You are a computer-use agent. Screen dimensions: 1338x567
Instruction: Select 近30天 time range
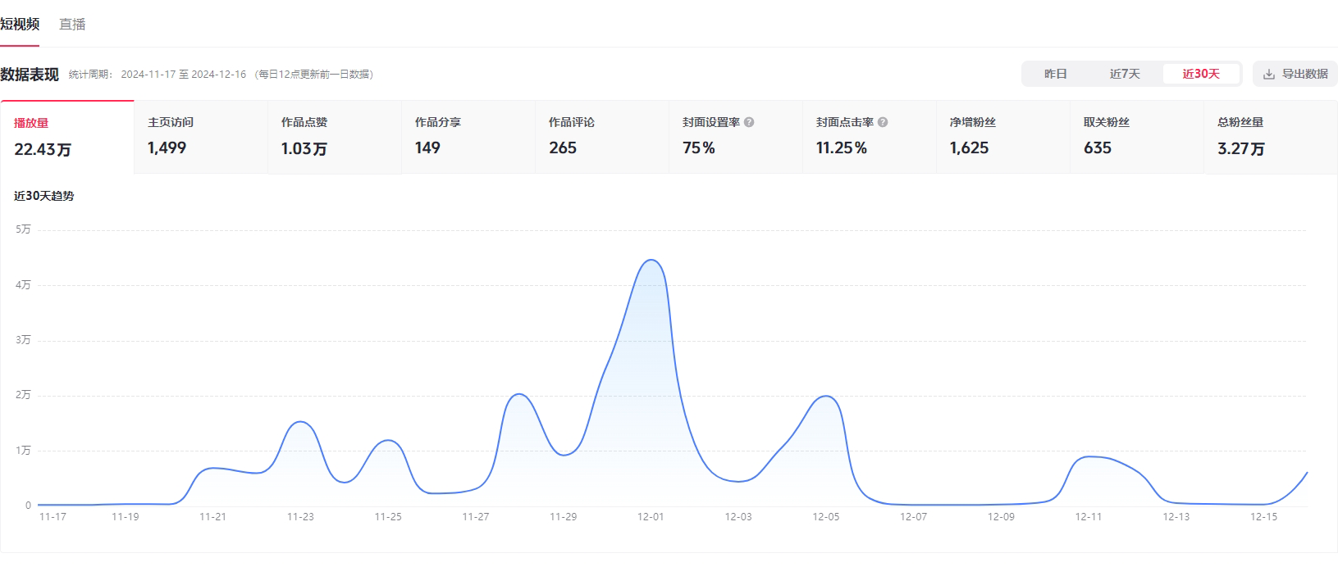1200,74
